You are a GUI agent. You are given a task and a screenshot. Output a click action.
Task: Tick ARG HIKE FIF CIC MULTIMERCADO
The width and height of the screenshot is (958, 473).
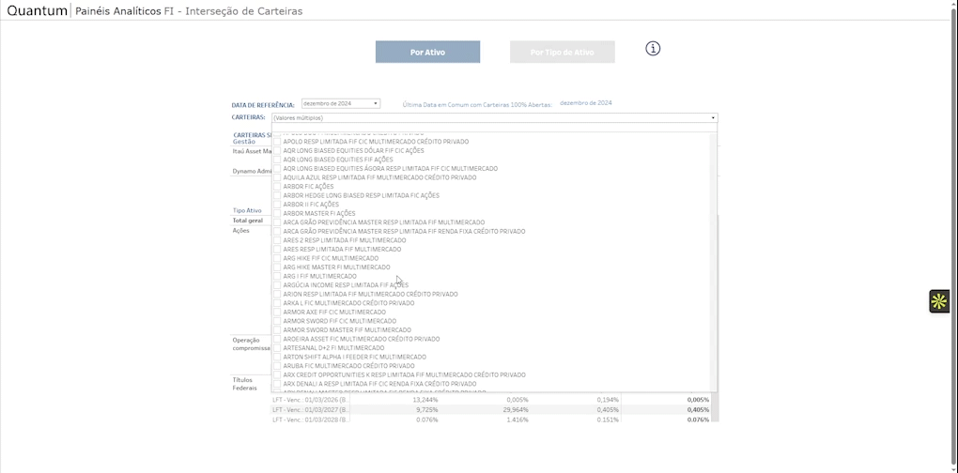(277, 258)
